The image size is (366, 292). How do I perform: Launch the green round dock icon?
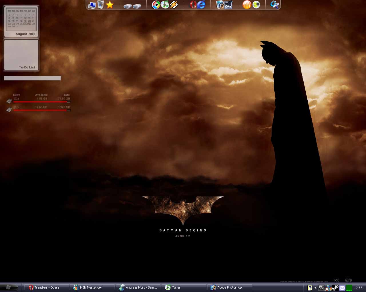256,5
